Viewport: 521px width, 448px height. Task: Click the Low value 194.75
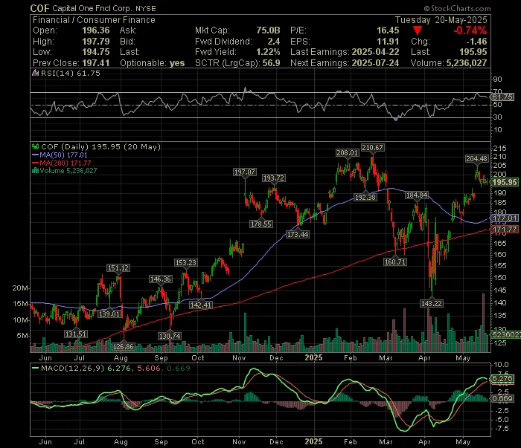pos(96,52)
